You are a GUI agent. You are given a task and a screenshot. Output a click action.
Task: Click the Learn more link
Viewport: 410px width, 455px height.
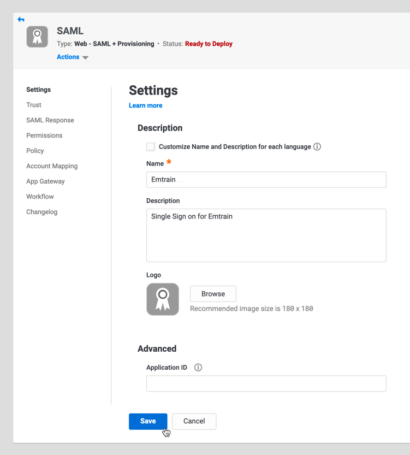click(145, 105)
